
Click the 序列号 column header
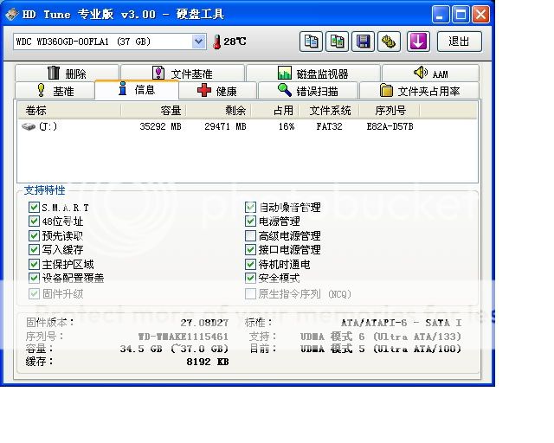pyautogui.click(x=390, y=111)
